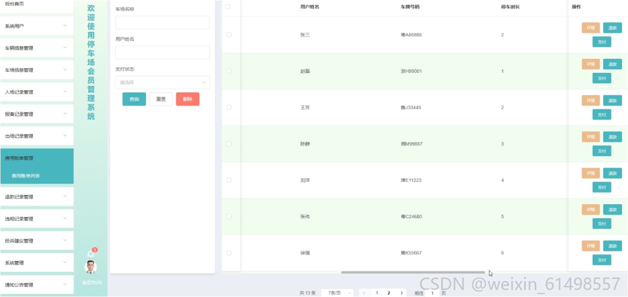Viewport: 628px width, 297px height.
Task: Open 详情 for 张三's bill
Action: [591, 28]
